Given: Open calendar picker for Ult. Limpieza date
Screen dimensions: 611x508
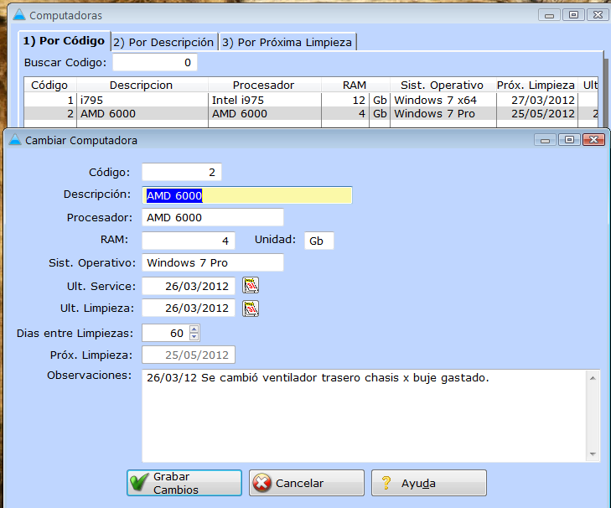Looking at the screenshot, I should tap(251, 308).
